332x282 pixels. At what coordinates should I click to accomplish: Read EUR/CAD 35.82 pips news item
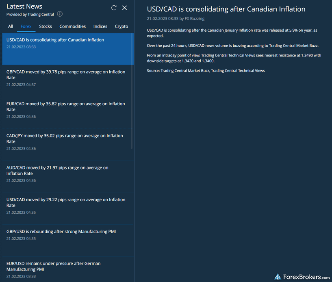coord(66,106)
